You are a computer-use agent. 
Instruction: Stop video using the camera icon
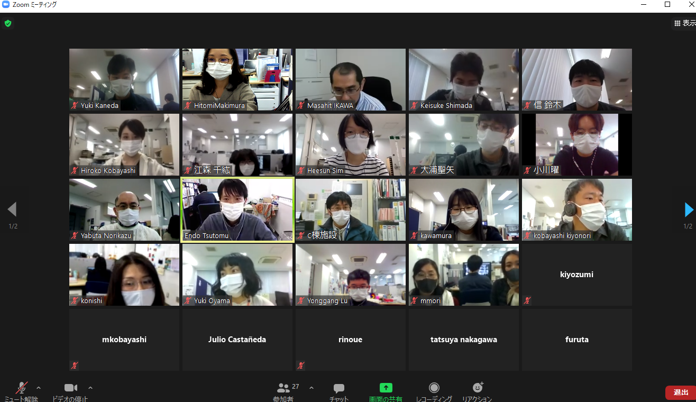(70, 388)
